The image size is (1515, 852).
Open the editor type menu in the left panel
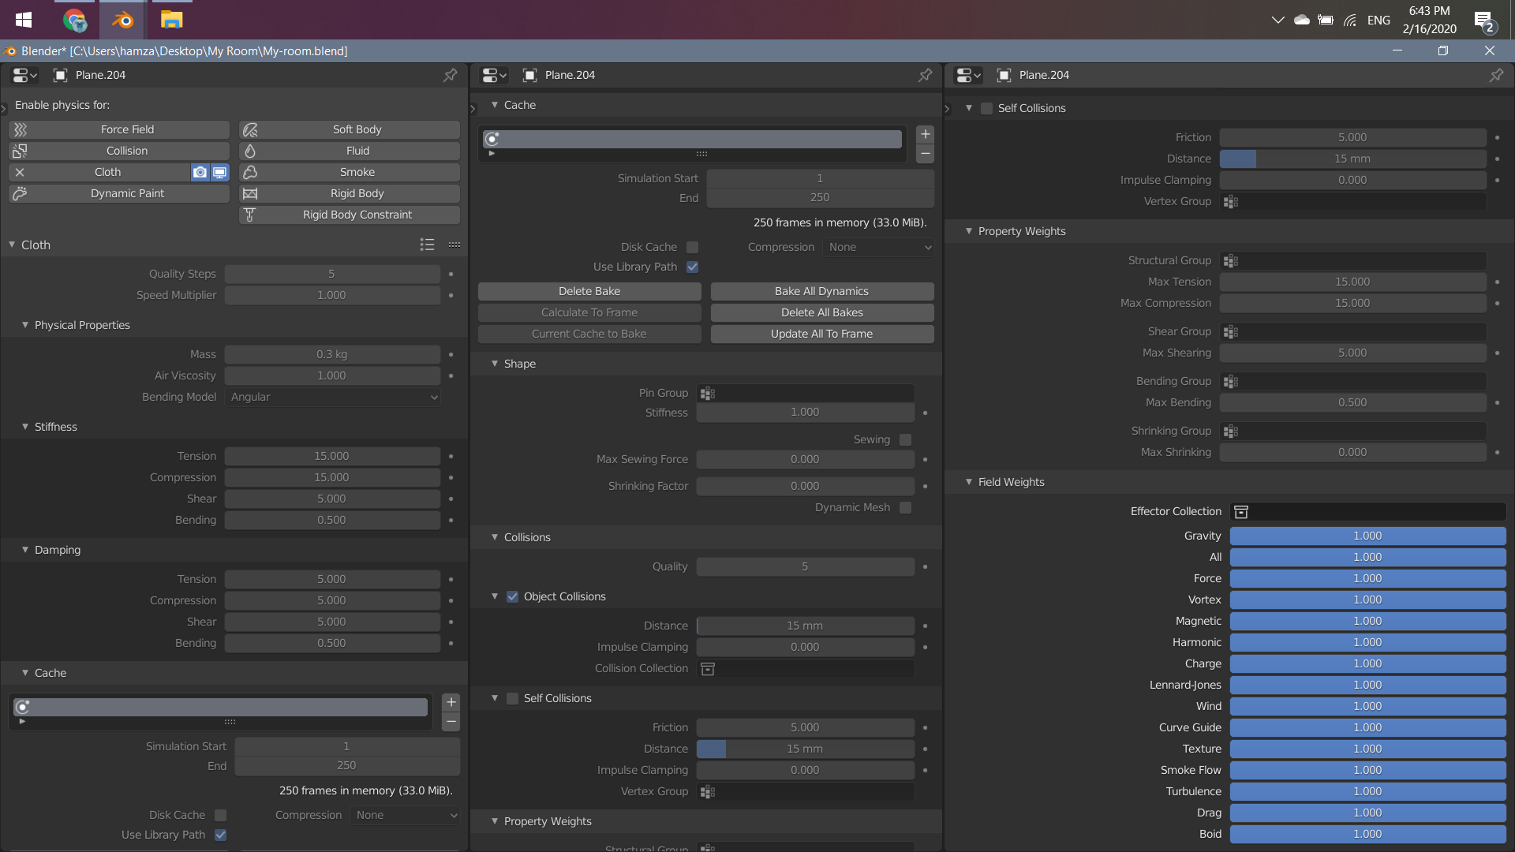(25, 75)
